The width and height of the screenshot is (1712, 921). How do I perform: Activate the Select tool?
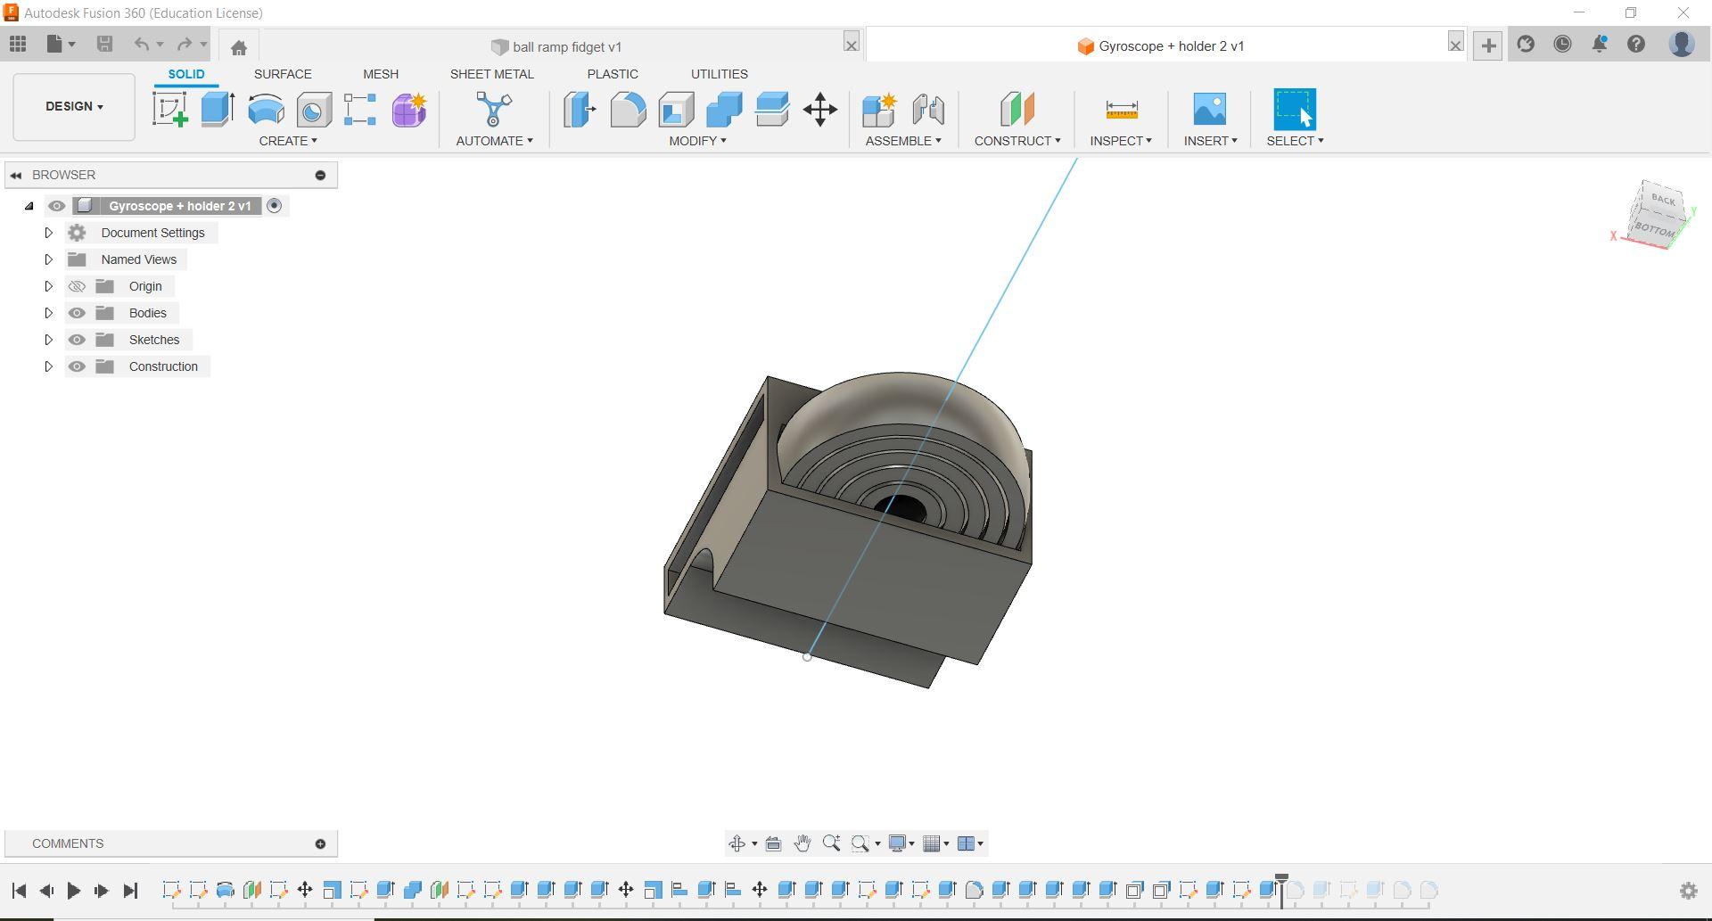tap(1295, 110)
